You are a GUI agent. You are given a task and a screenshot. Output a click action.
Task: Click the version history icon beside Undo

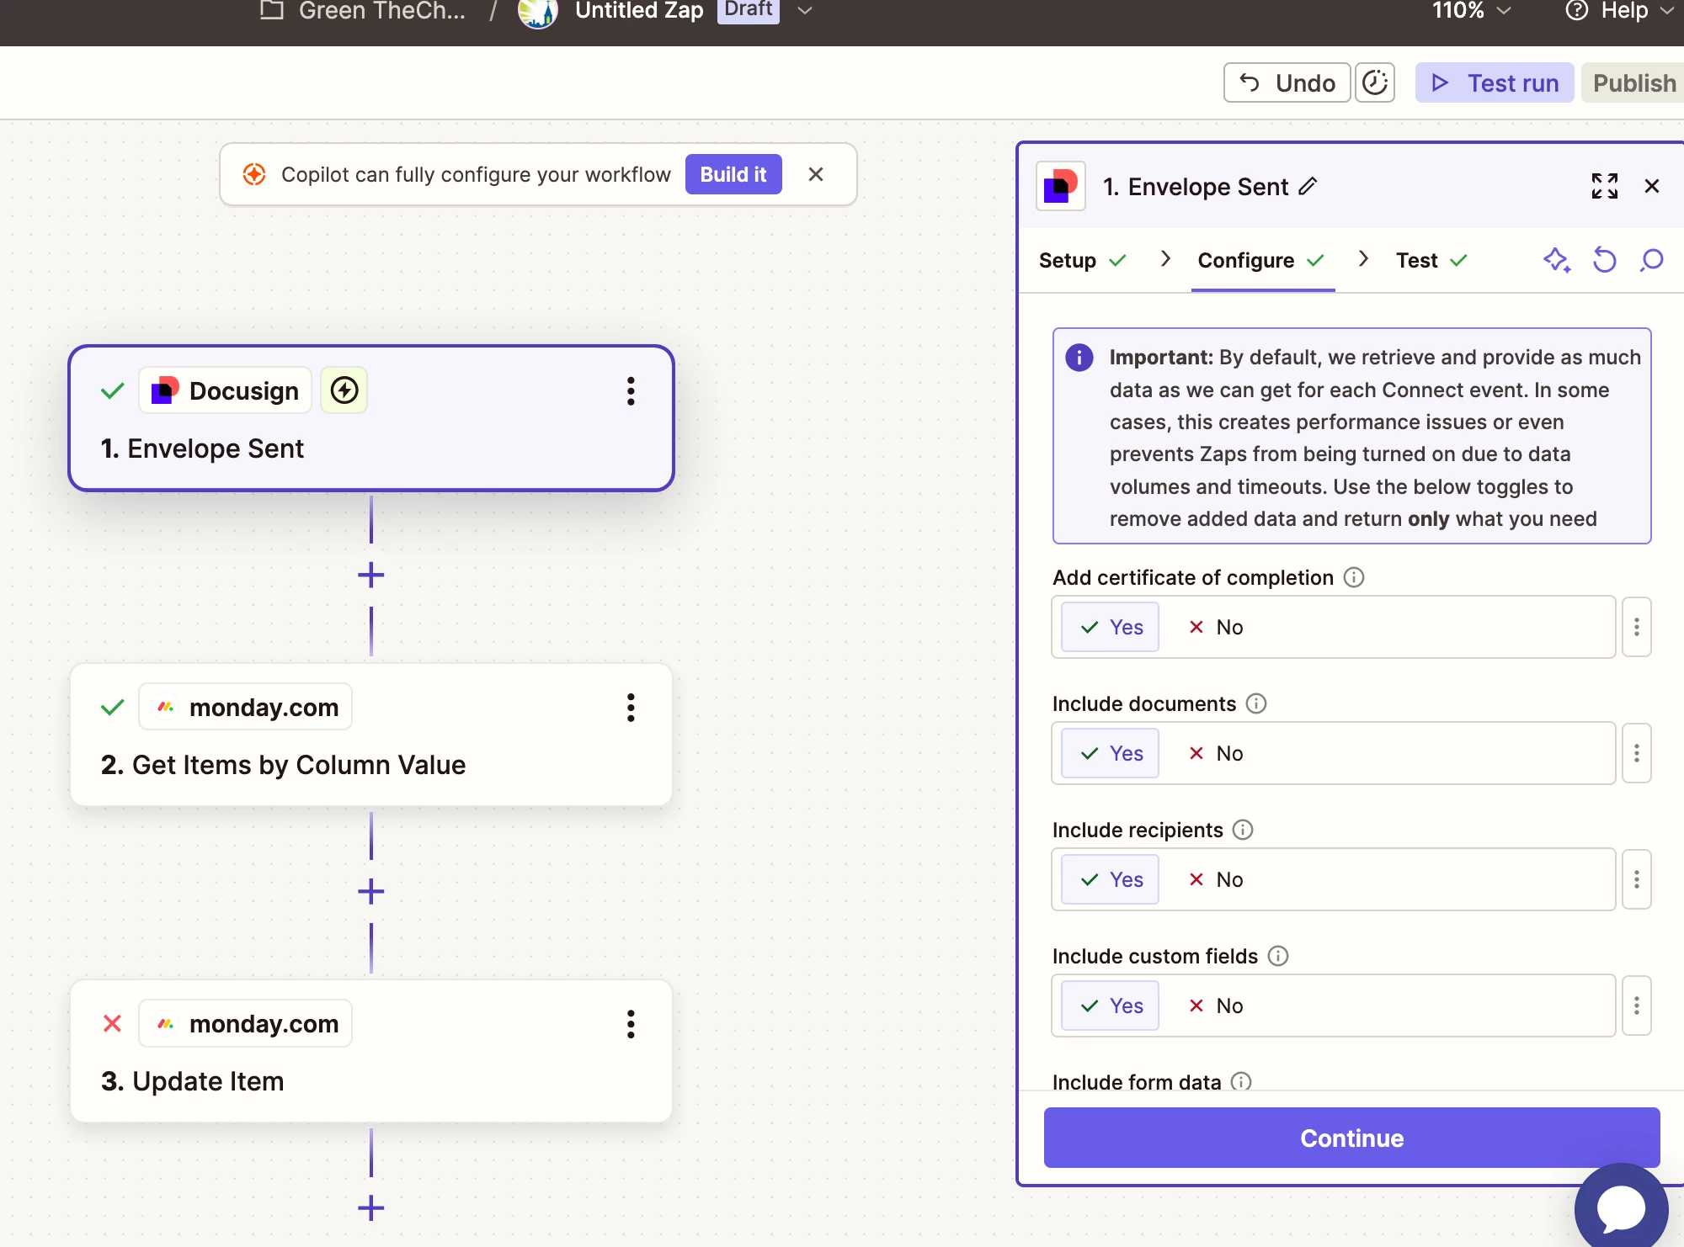[1374, 82]
